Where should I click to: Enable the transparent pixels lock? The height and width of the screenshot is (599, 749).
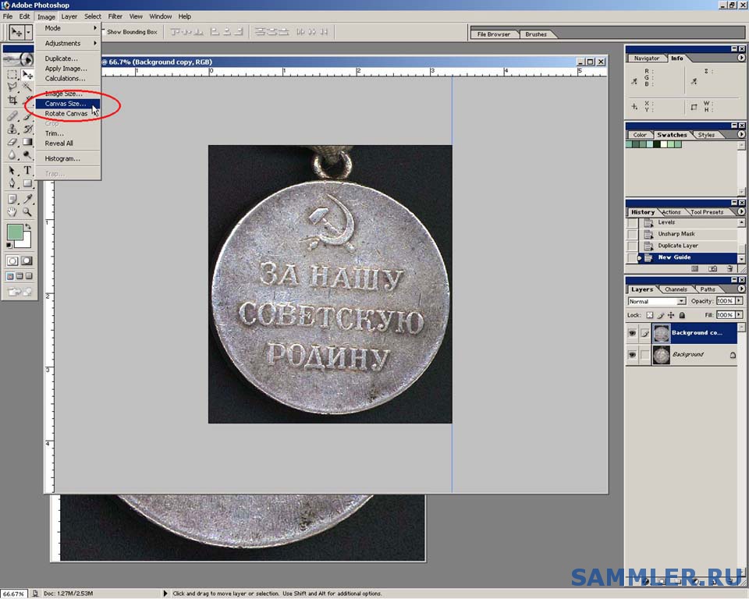click(x=650, y=315)
